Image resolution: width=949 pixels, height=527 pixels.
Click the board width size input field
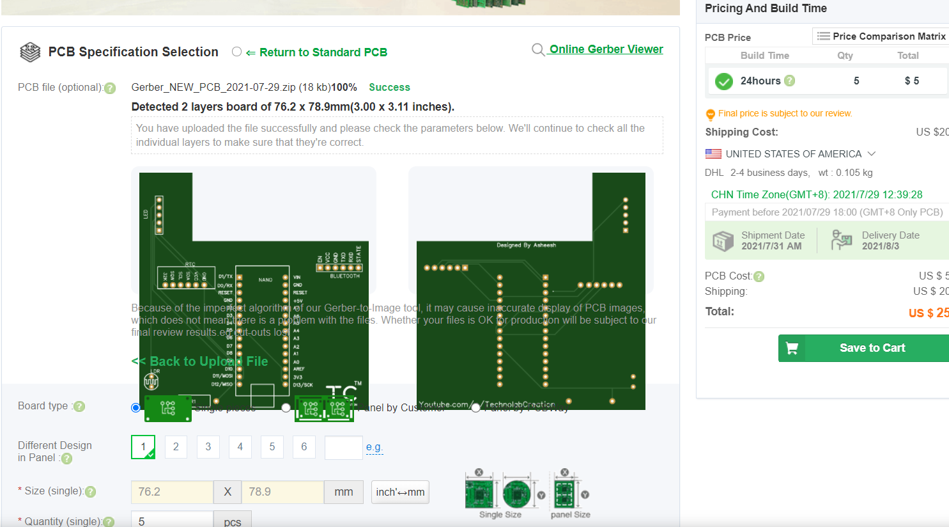(172, 492)
